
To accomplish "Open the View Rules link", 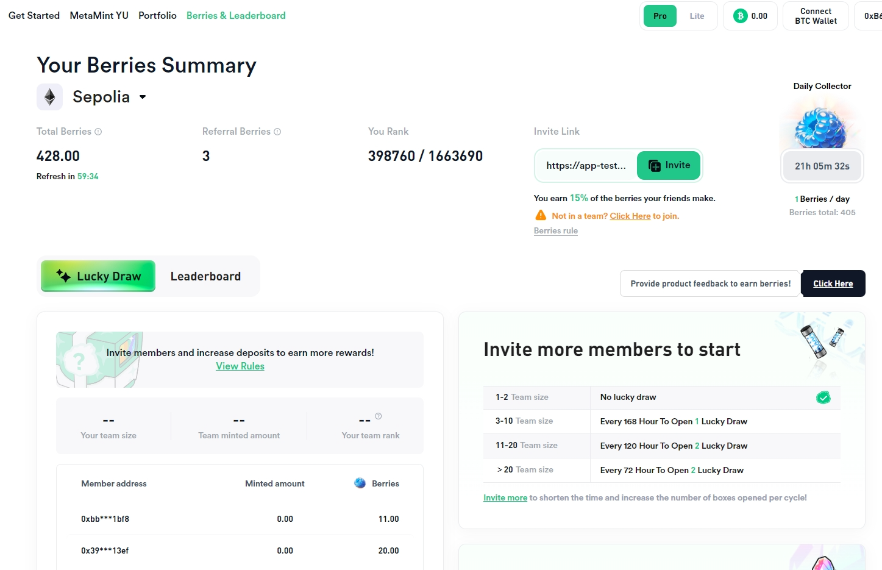I will pos(240,366).
